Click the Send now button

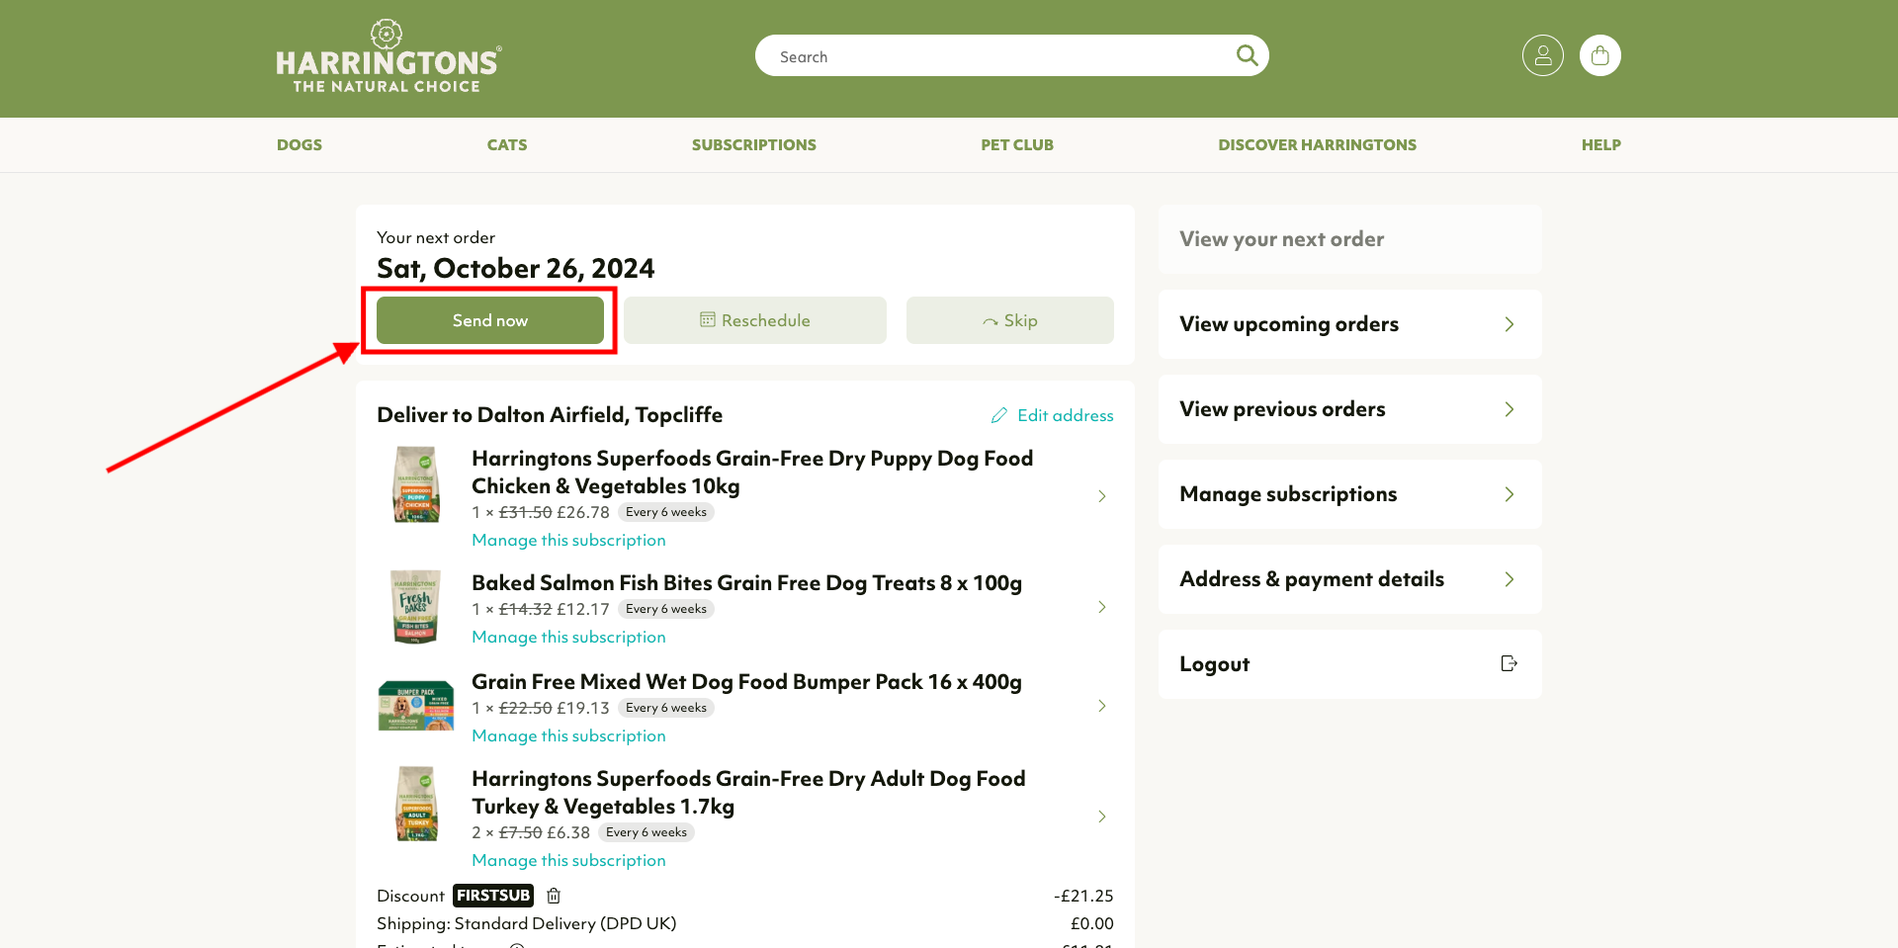pyautogui.click(x=490, y=320)
